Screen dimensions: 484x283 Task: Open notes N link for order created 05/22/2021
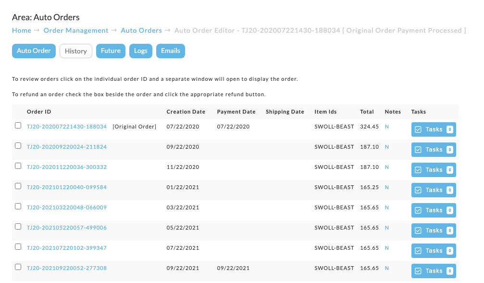pyautogui.click(x=387, y=228)
